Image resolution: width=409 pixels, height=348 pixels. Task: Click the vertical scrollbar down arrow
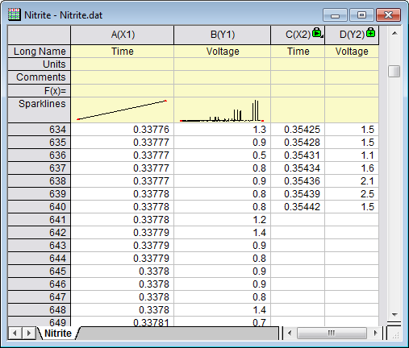pyautogui.click(x=394, y=314)
